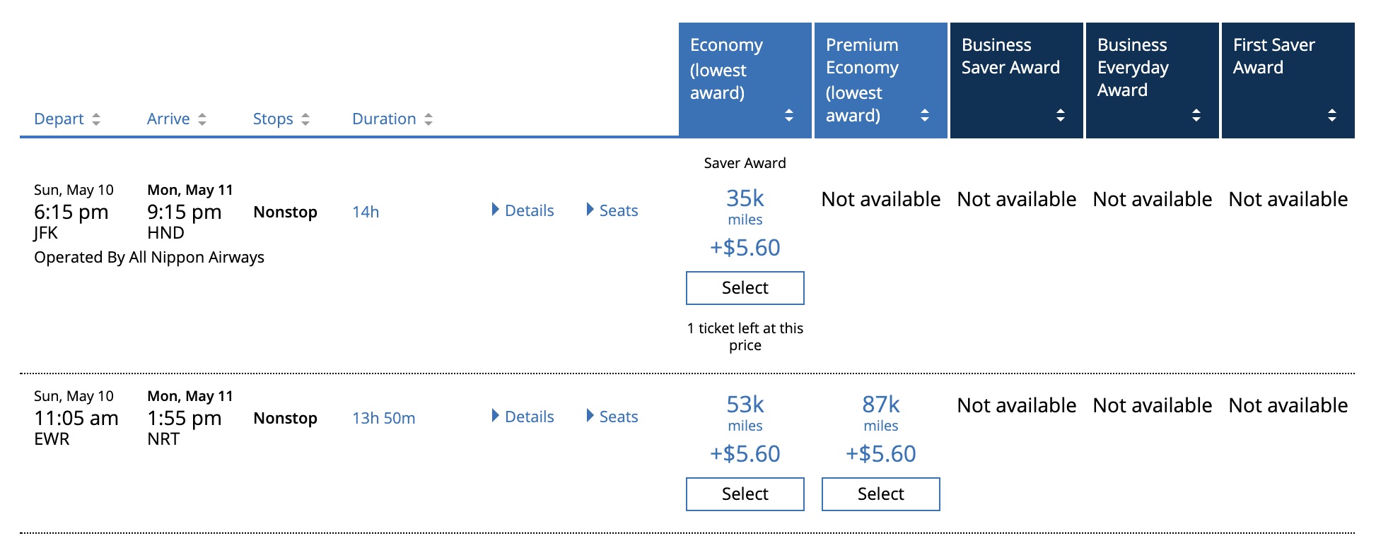Sort by First Saver Award arrows
Viewport: 1376px width, 550px height.
1332,115
